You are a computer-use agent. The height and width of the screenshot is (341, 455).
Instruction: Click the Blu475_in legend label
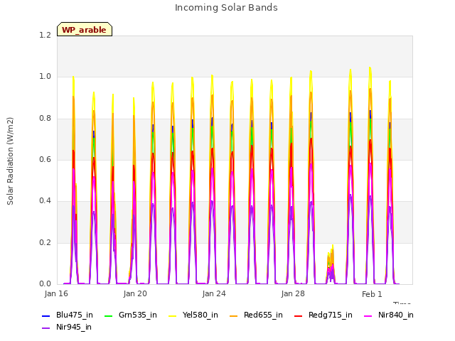(75, 315)
